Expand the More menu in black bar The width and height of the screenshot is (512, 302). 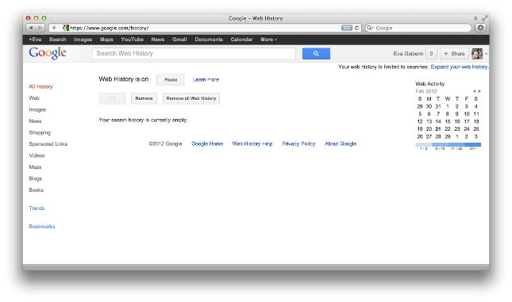(268, 40)
